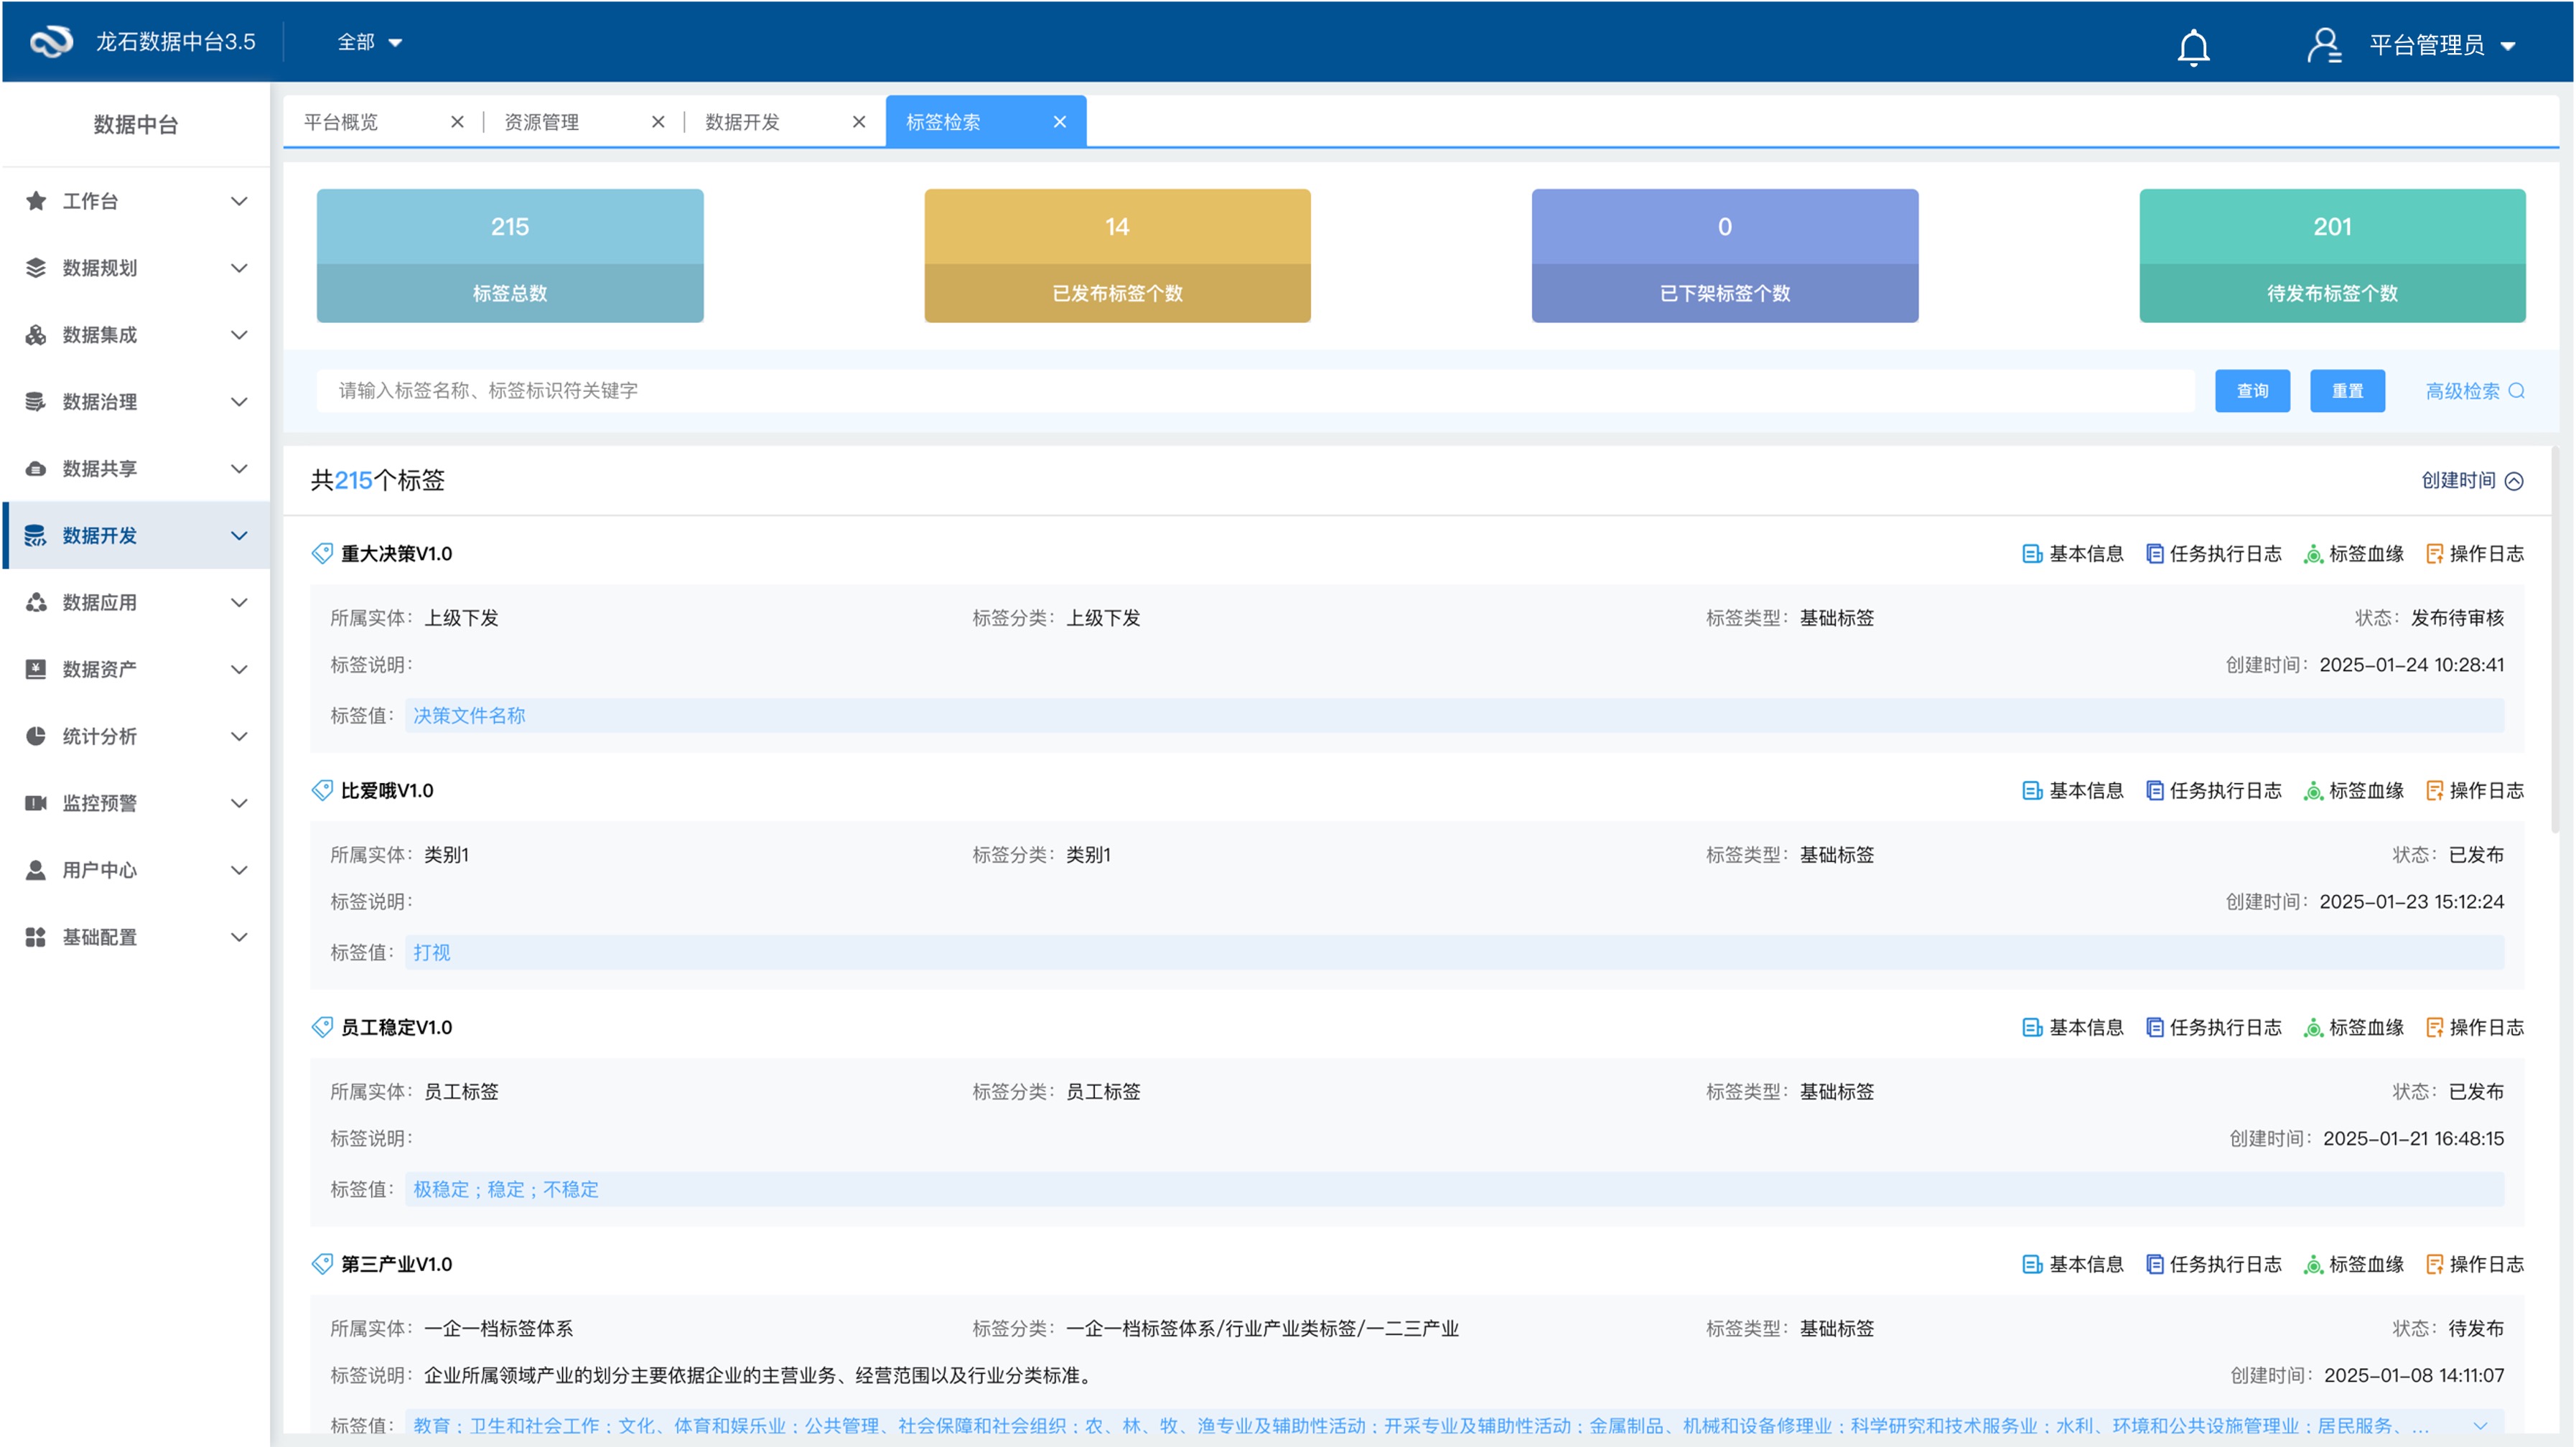
Task: Click the 标签总数 215 card
Action: pos(510,256)
